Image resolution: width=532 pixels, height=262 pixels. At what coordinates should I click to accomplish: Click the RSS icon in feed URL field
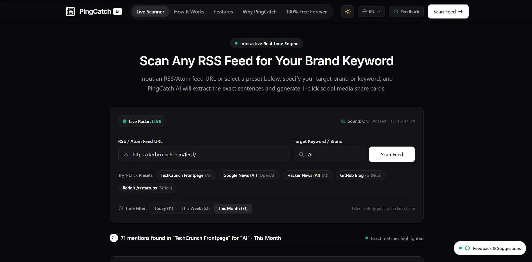[x=126, y=154]
